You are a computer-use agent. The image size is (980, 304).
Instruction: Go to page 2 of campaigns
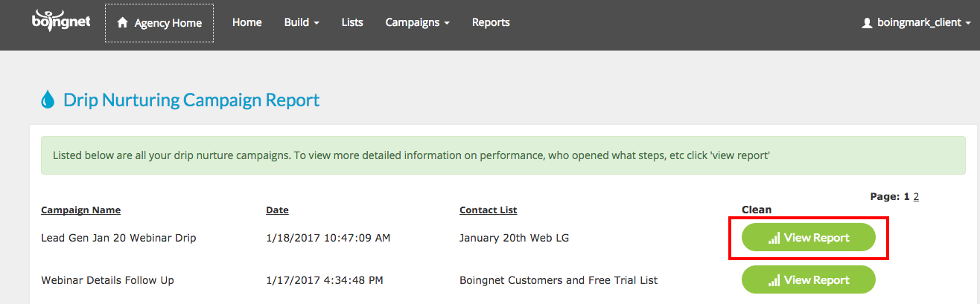point(916,197)
